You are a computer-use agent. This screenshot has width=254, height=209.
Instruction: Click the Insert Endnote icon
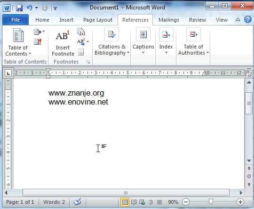tap(81, 32)
